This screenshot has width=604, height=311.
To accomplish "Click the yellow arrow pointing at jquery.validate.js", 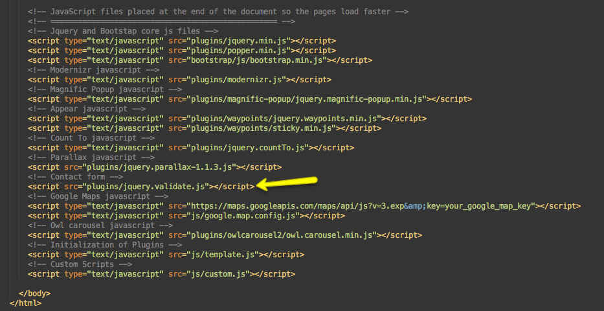I will [x=286, y=183].
